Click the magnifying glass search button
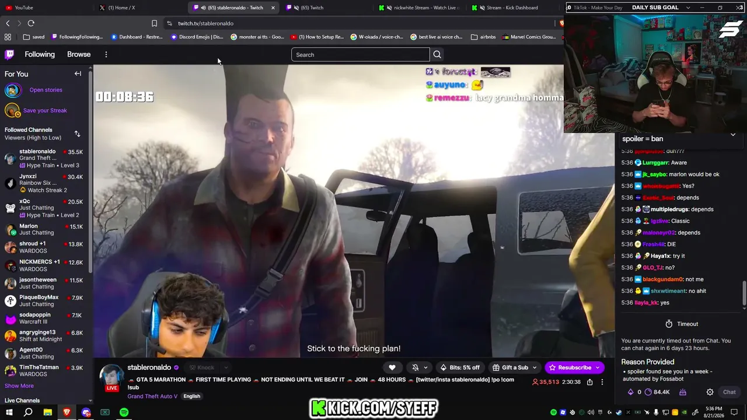 pyautogui.click(x=437, y=55)
